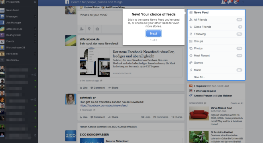The width and height of the screenshot is (263, 143).
Task: View 22 Comments on schwindt-pr post
Action: tap(161, 117)
